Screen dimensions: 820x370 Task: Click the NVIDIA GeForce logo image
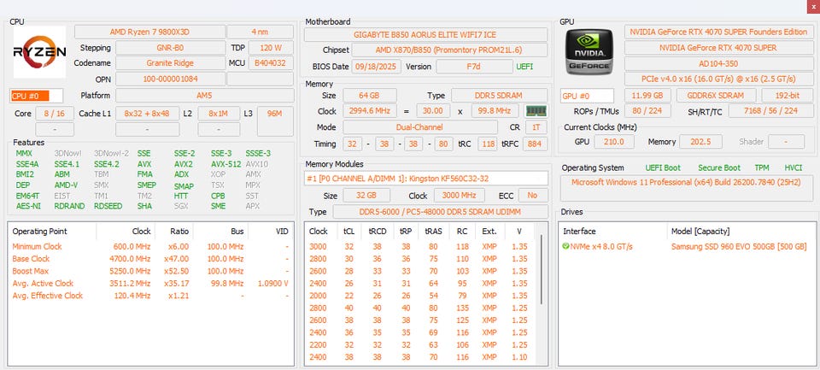pos(589,51)
